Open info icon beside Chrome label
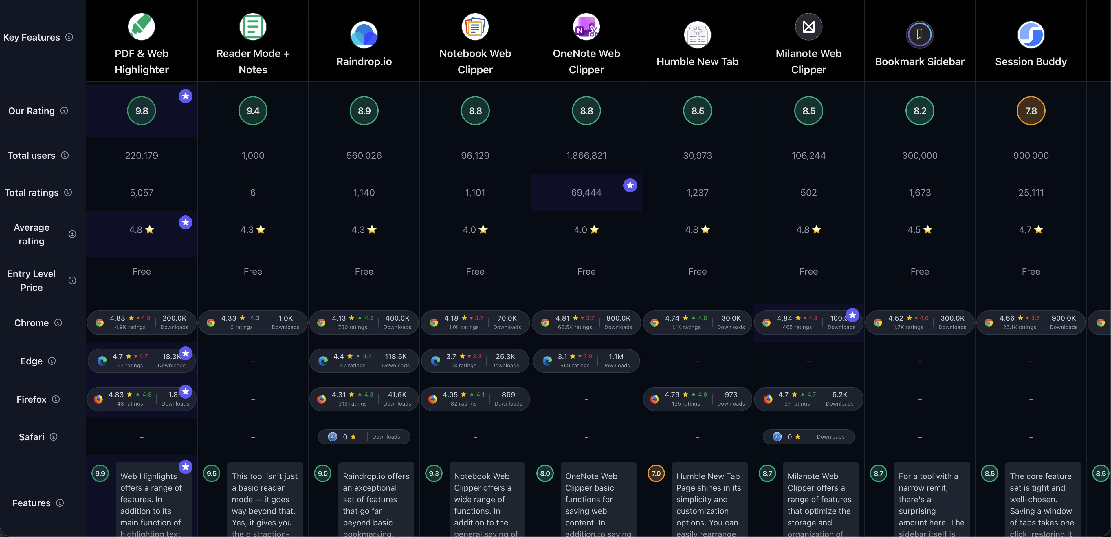The width and height of the screenshot is (1111, 537). [x=58, y=323]
